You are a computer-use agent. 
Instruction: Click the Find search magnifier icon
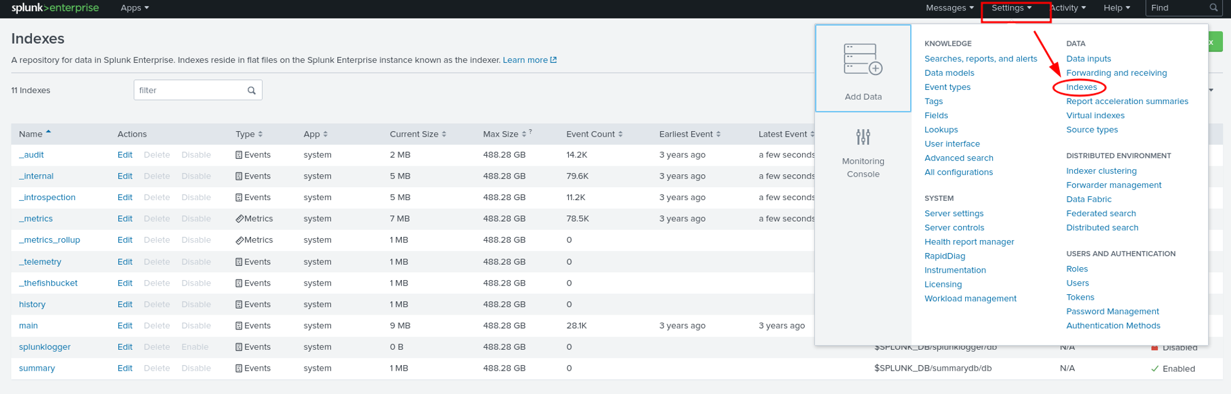pyautogui.click(x=1213, y=8)
